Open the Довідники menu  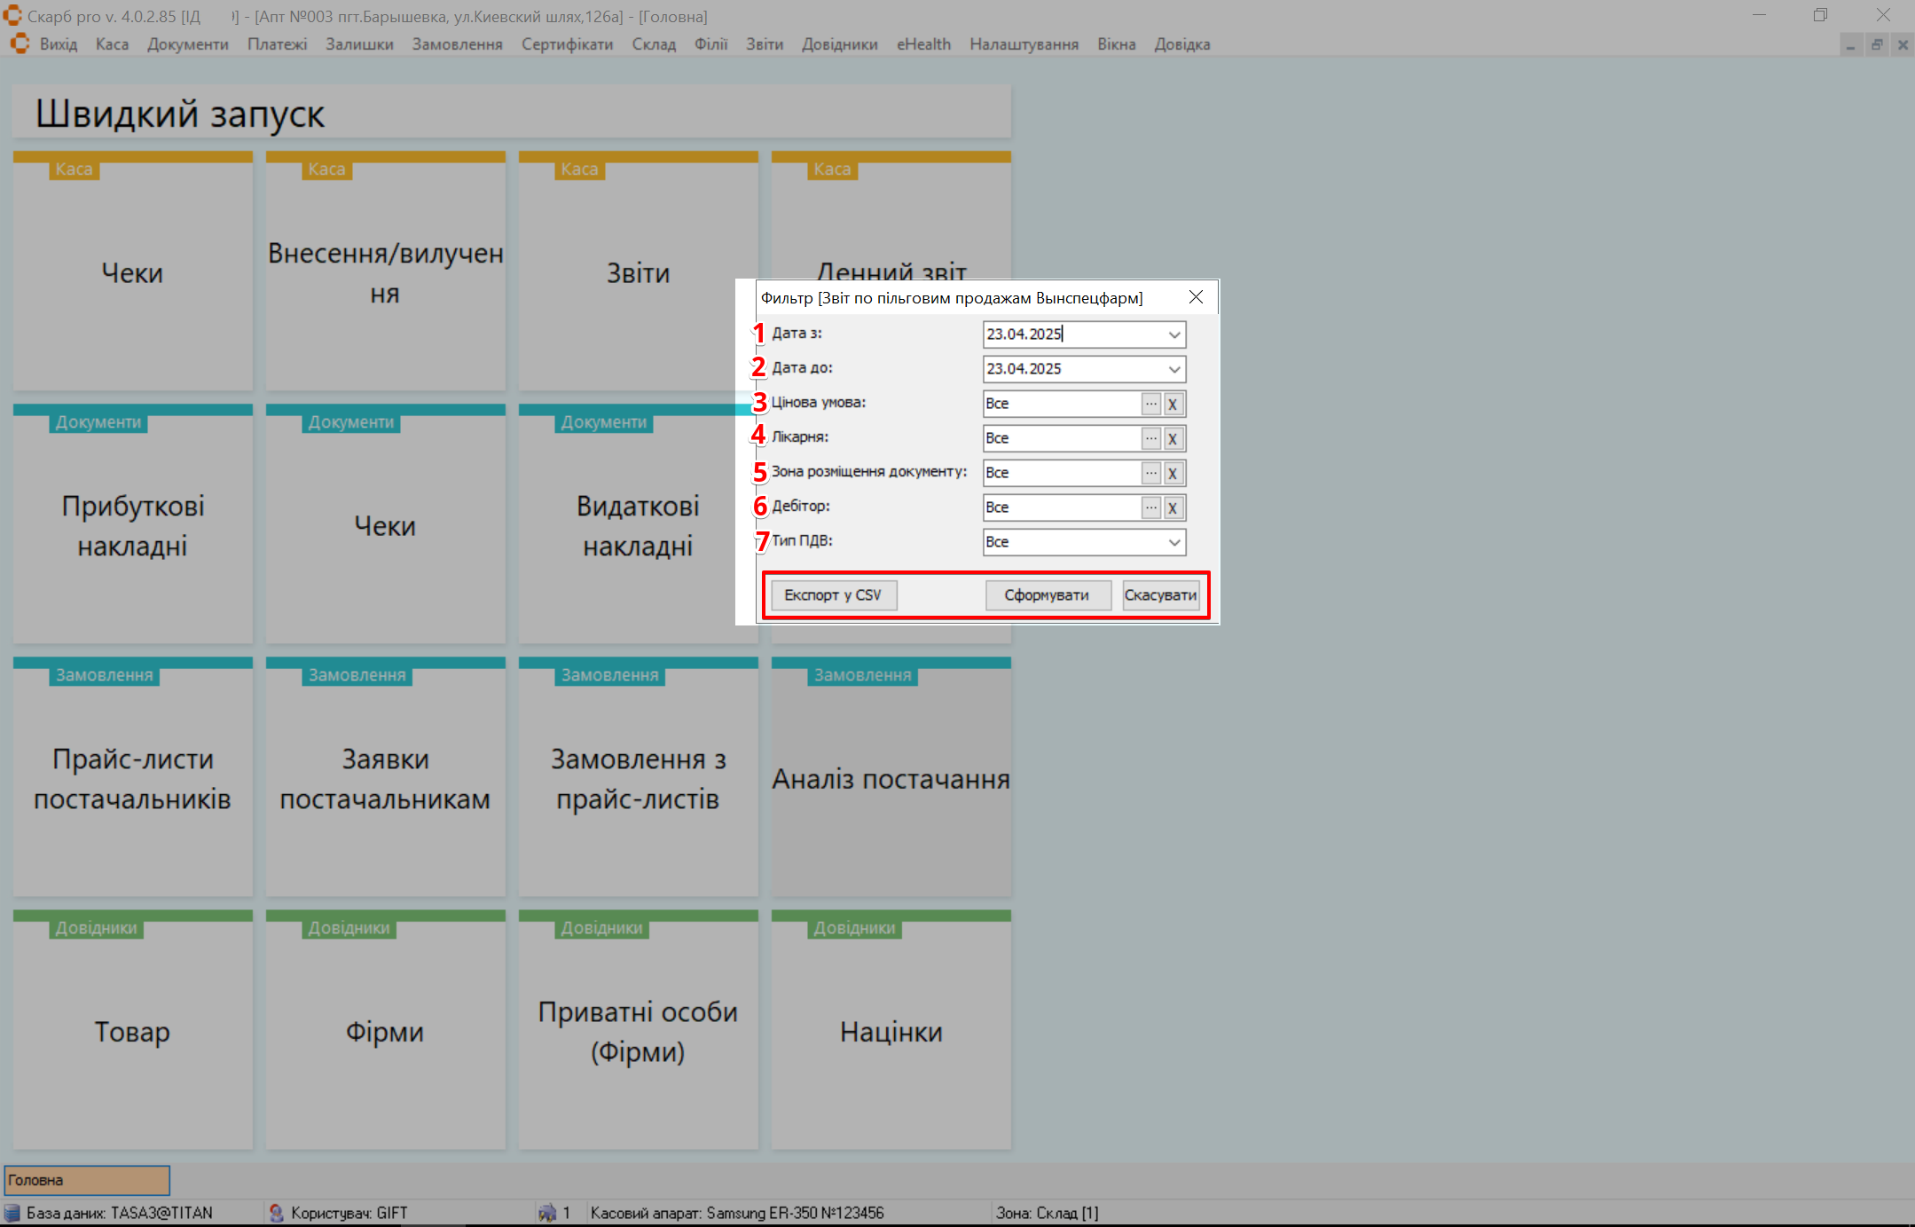pyautogui.click(x=839, y=44)
